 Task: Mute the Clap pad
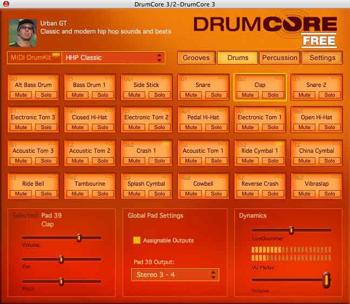pos(248,95)
